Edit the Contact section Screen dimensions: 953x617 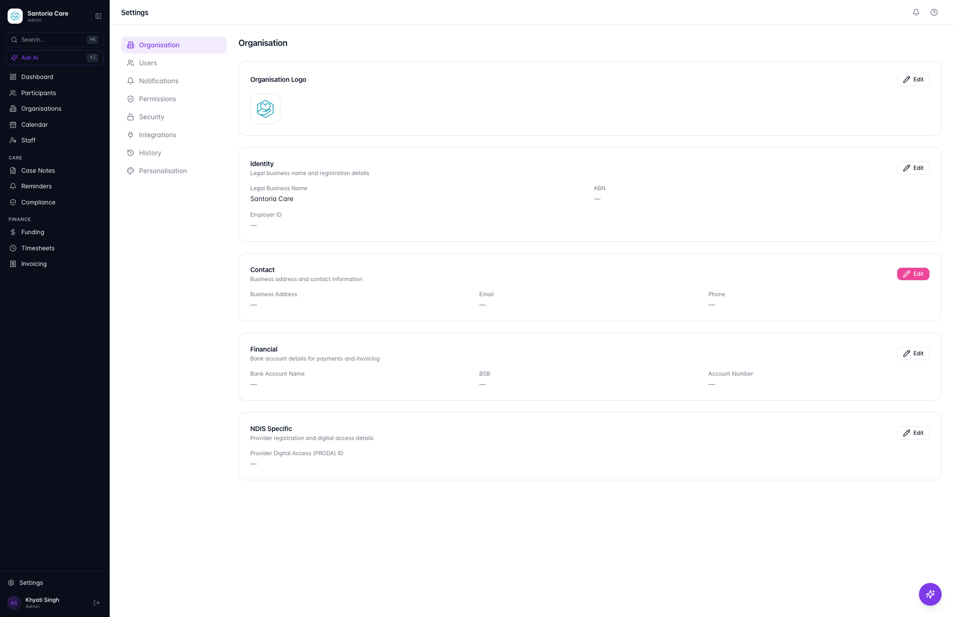click(913, 274)
